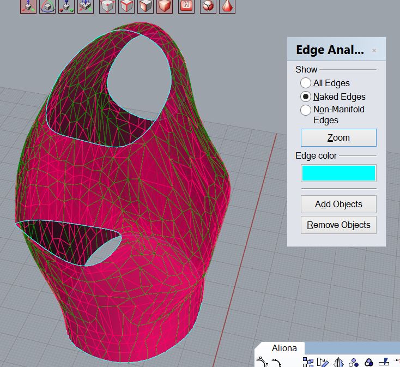Click the curve through points icon
400x367 pixels.
click(x=276, y=363)
